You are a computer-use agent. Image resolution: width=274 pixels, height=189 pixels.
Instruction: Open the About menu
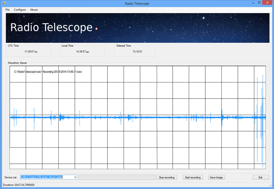(x=34, y=10)
